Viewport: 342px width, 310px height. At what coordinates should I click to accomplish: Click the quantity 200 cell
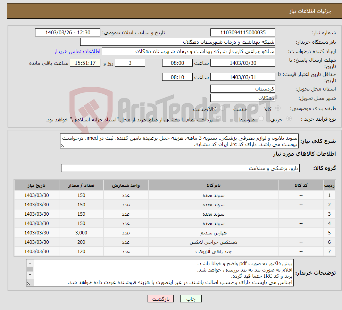[81, 242]
